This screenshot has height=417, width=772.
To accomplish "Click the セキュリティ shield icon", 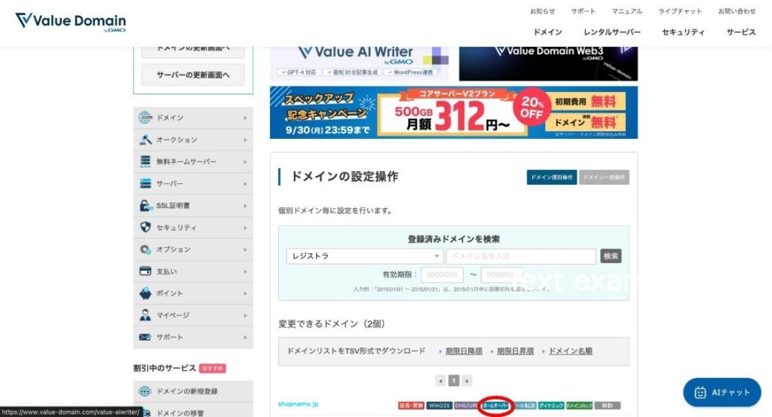I will [x=146, y=228].
